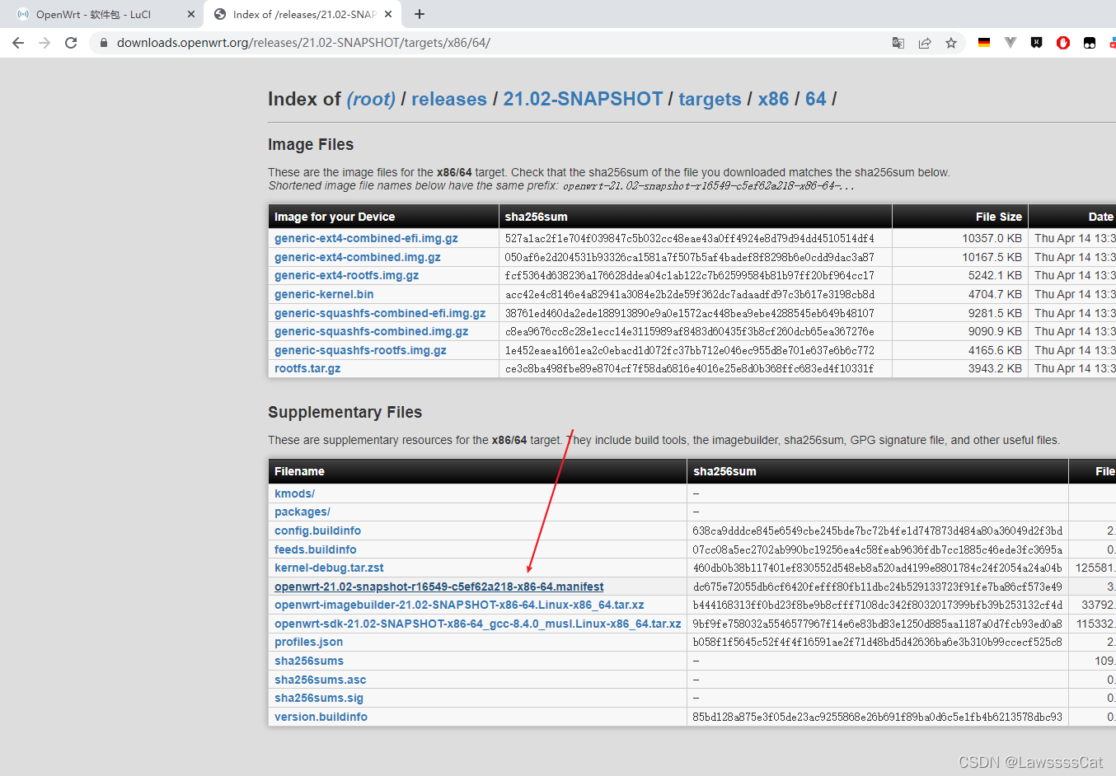1116x776 pixels.
Task: Download generic-squashfs-rootfs.img.gz
Action: [x=360, y=350]
